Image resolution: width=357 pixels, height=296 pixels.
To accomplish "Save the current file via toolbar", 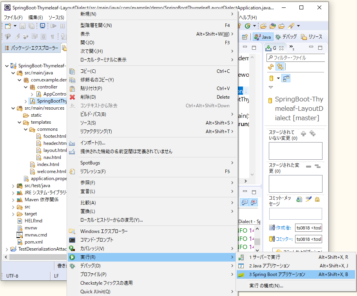I will [22, 25].
